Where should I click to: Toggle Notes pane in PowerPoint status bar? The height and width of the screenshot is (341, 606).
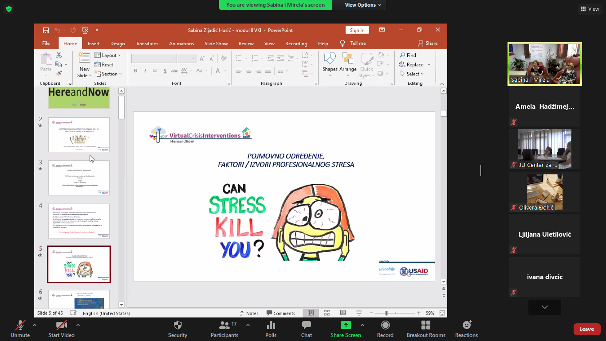click(x=249, y=313)
